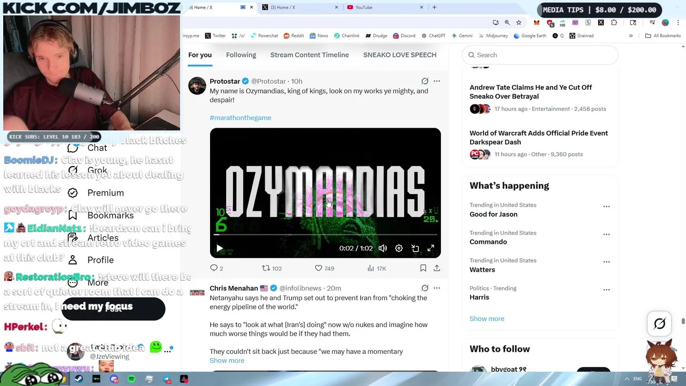This screenshot has height=386, width=686.
Task: Open the Stream Content Timeline tab
Action: [x=310, y=55]
